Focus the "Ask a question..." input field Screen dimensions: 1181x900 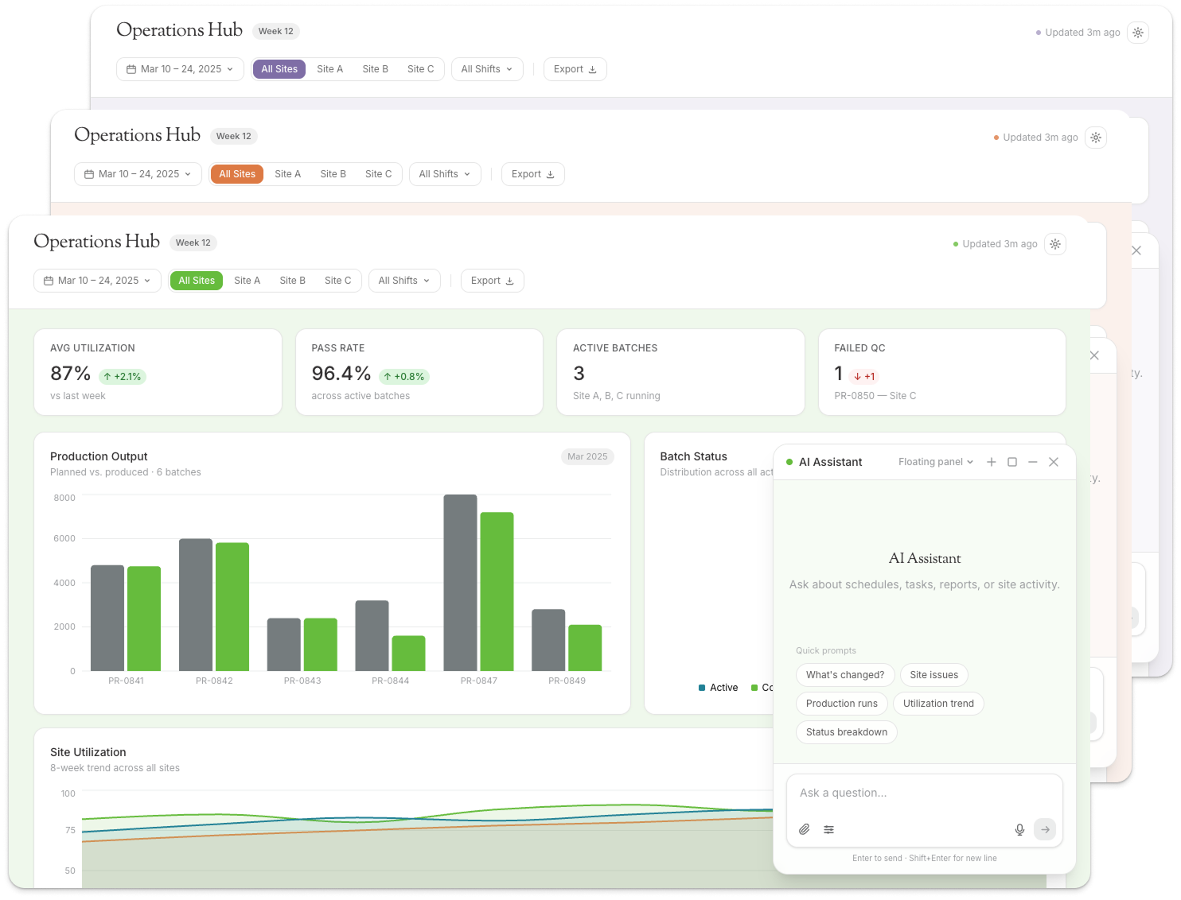tap(925, 793)
